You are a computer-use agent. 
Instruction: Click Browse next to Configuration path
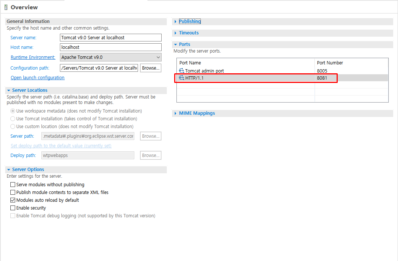(x=151, y=68)
